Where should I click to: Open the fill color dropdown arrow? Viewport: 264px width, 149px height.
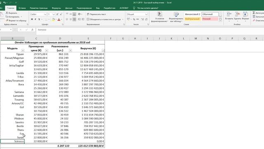[x=56, y=19]
